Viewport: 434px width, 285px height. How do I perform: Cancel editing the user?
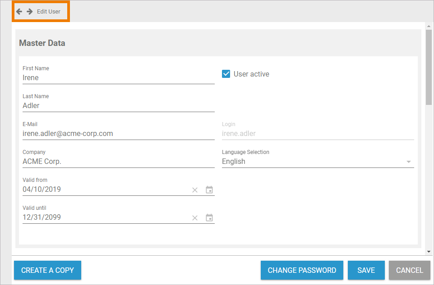[409, 270]
